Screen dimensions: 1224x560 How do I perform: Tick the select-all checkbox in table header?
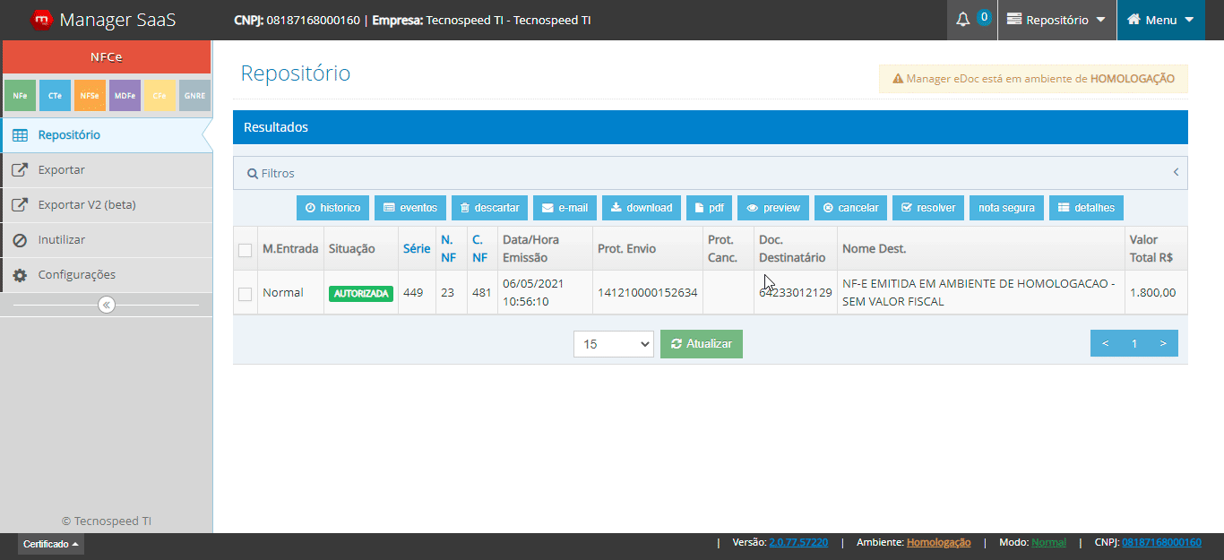(245, 251)
